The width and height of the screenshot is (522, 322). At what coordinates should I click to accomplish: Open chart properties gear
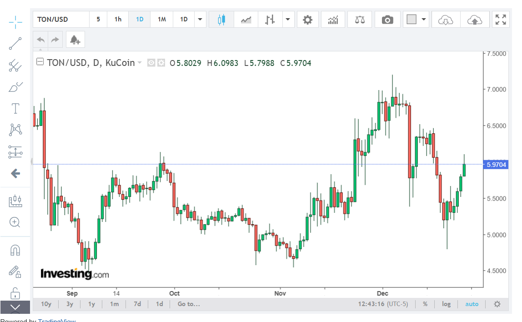(307, 20)
